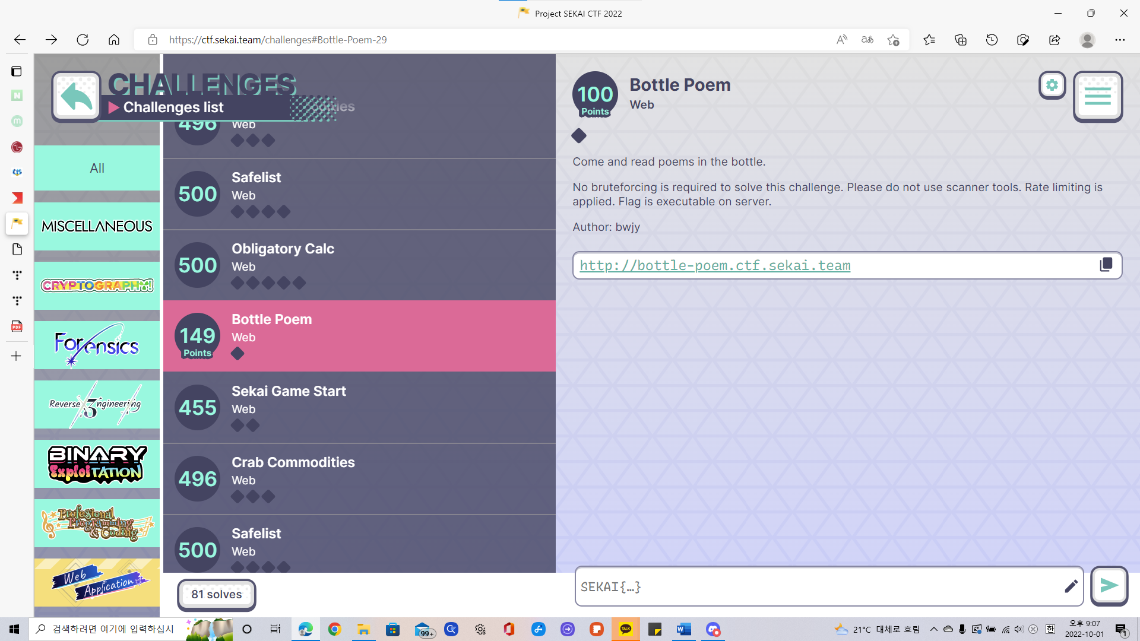Show hidden system tray icons chevron
The width and height of the screenshot is (1140, 641).
point(933,629)
